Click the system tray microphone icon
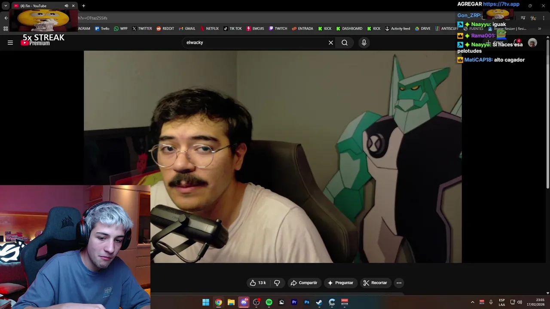The width and height of the screenshot is (550, 309). tap(491, 303)
